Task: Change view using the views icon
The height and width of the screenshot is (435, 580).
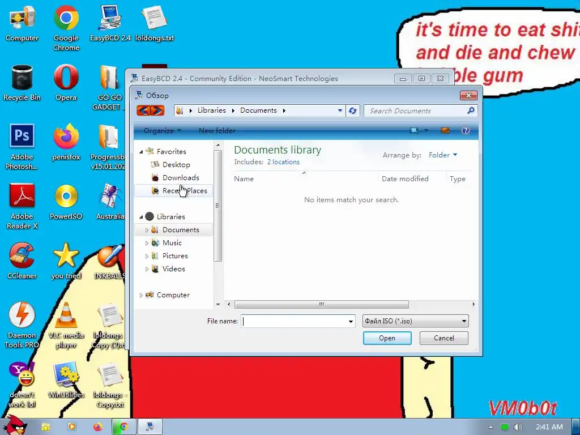Action: coord(414,130)
